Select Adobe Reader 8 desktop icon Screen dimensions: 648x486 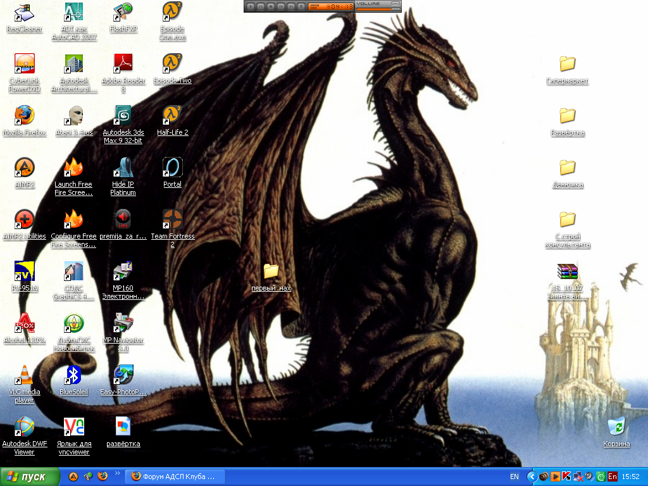click(x=123, y=63)
